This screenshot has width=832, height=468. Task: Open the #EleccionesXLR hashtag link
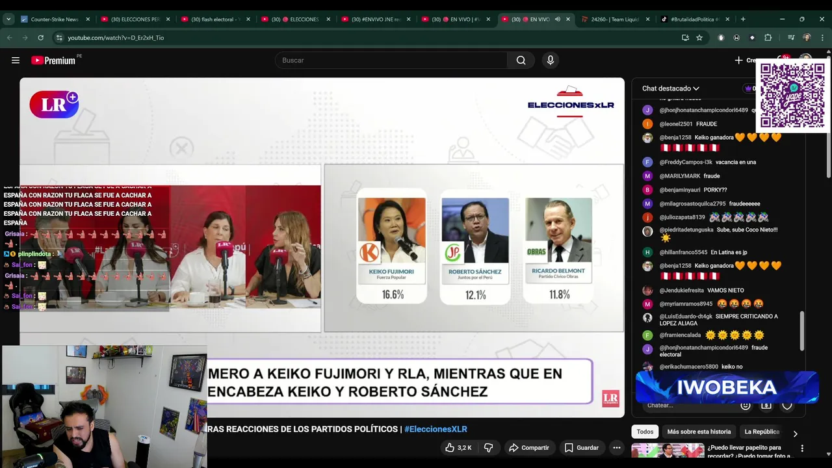pos(435,429)
